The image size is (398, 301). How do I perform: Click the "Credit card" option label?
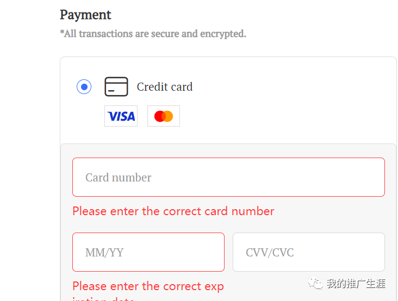point(164,87)
